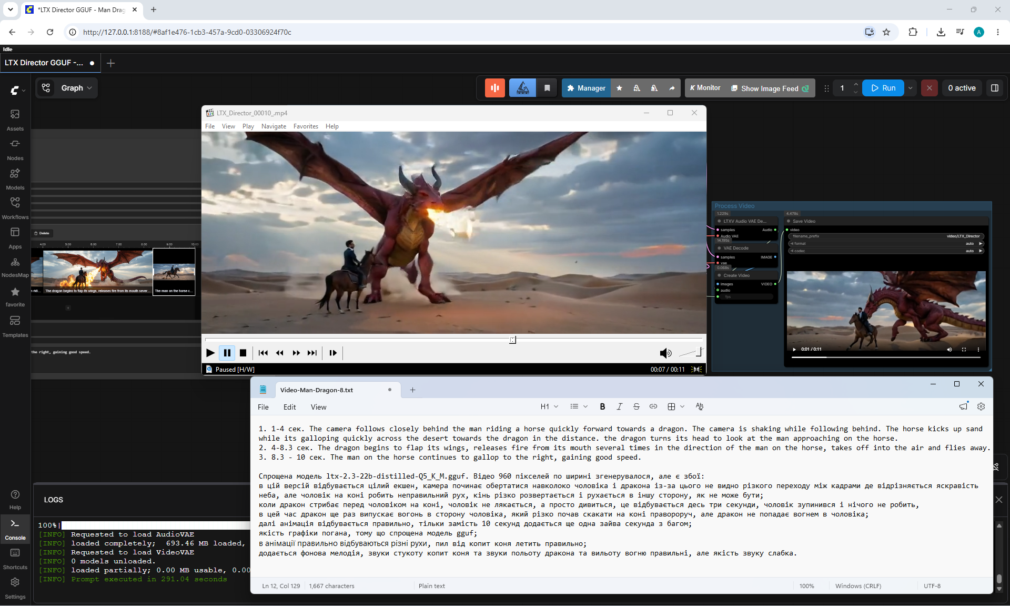The image size is (1010, 606).
Task: Open the Favorites menu in media player
Action: (306, 126)
